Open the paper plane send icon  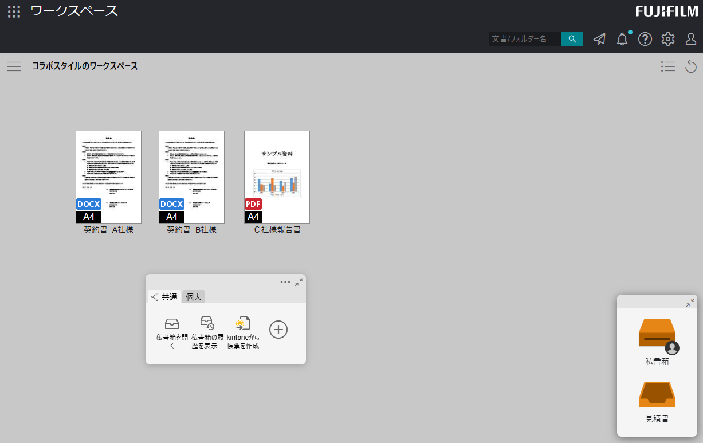pyautogui.click(x=599, y=39)
